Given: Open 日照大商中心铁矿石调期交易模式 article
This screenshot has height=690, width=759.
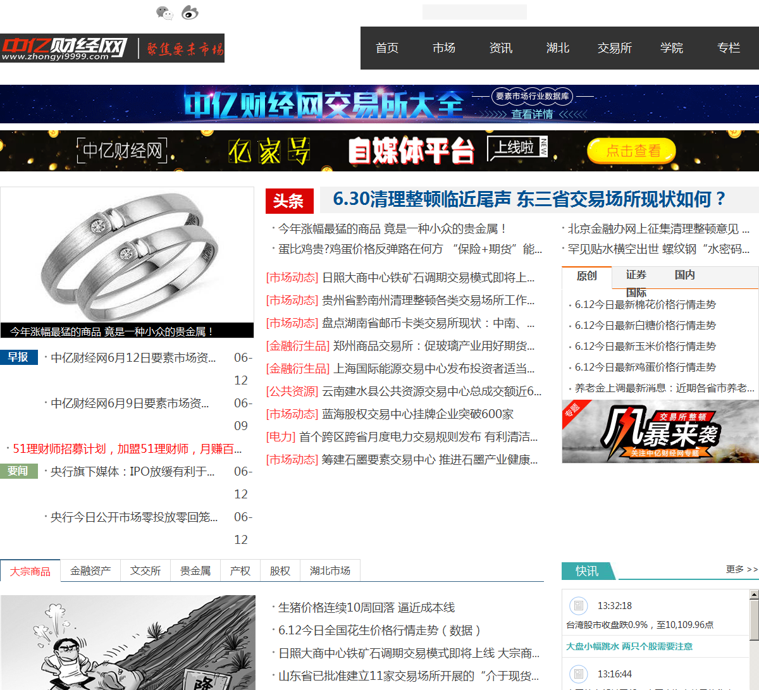Looking at the screenshot, I should (428, 278).
